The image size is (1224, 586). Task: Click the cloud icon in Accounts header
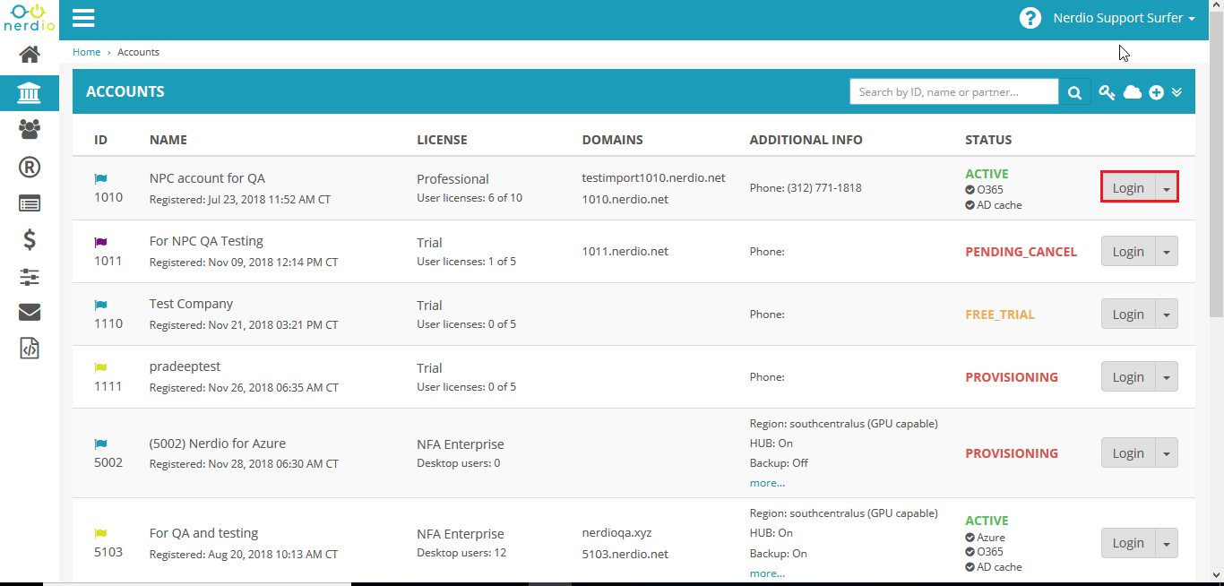click(1133, 92)
